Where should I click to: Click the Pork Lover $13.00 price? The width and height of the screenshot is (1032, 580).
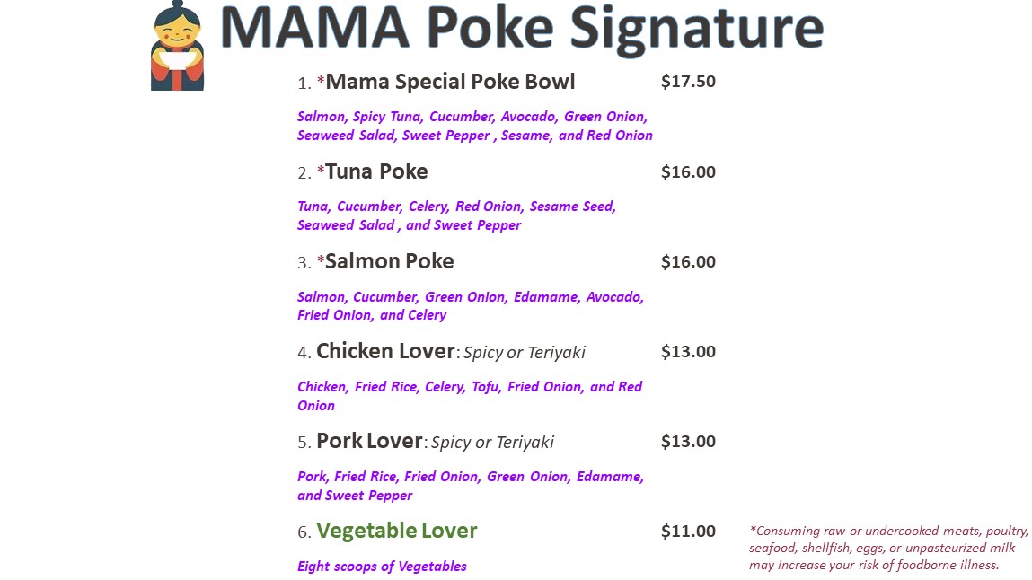[688, 441]
